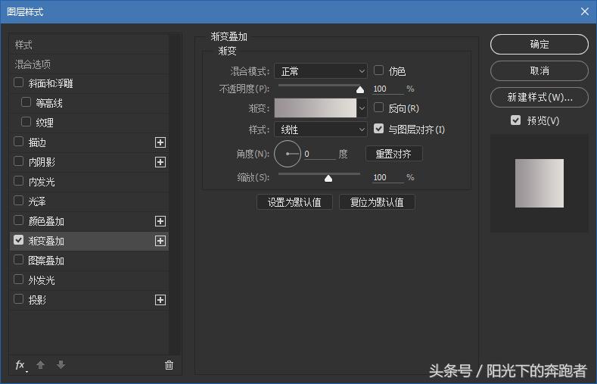Enable 外发光 checkbox
The height and width of the screenshot is (384, 597).
(18, 279)
